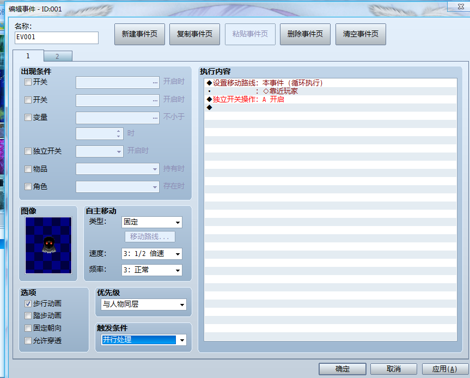
Task: Switch to event page tab 2
Action: point(58,56)
